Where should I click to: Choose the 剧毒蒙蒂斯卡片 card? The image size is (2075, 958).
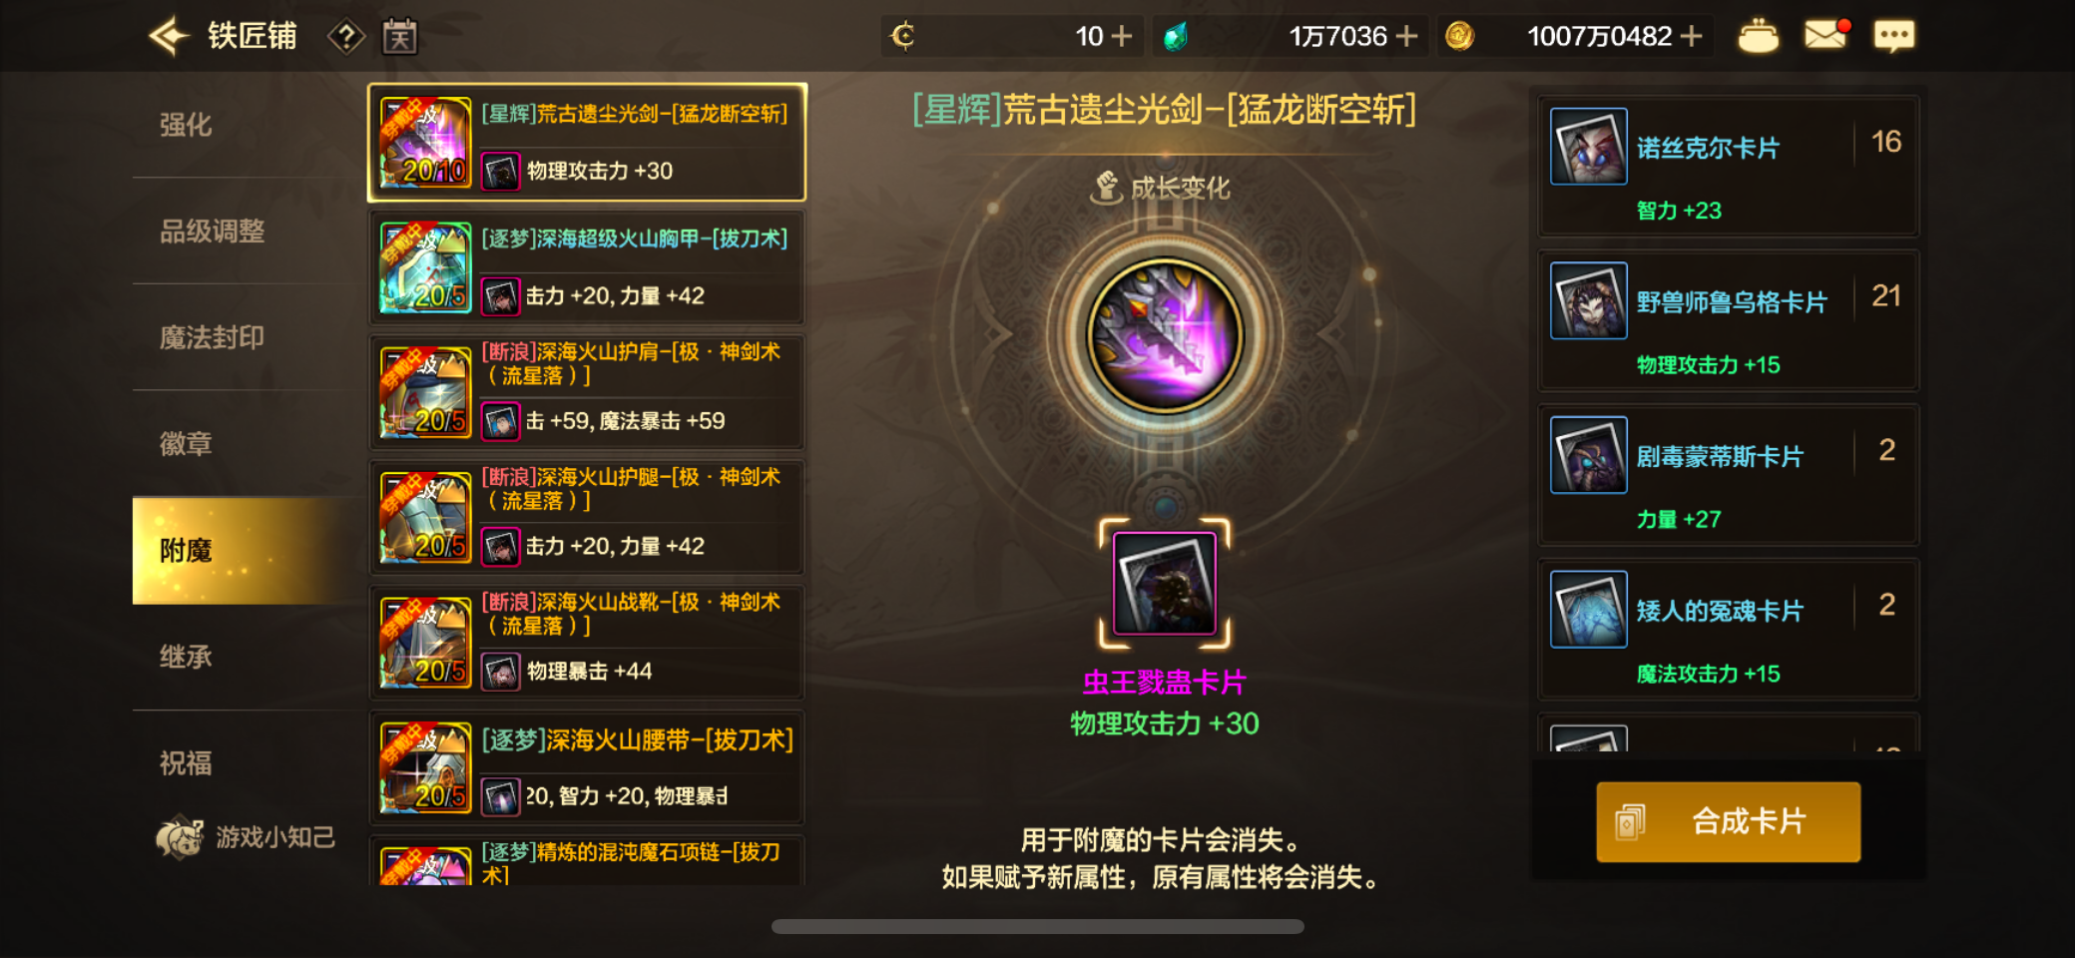pyautogui.click(x=1728, y=474)
